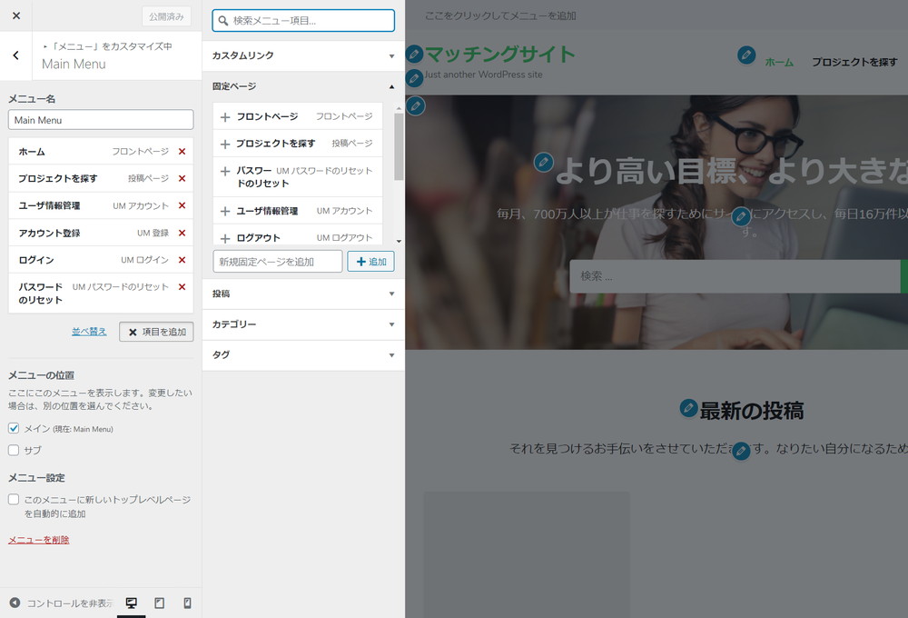The image size is (908, 618).
Task: Focus 新規固定ページを追加 input field
Action: 277,262
